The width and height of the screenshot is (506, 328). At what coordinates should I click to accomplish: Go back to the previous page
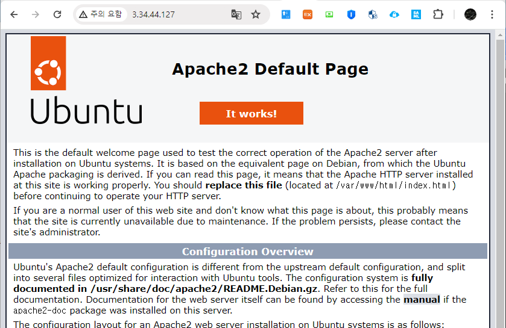14,14
